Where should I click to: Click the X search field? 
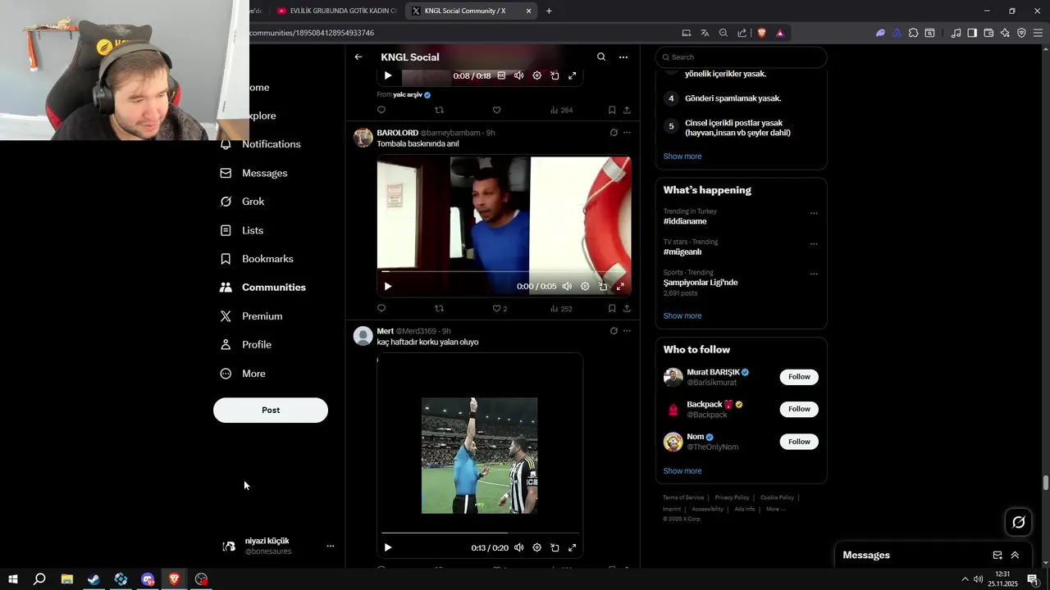741,57
